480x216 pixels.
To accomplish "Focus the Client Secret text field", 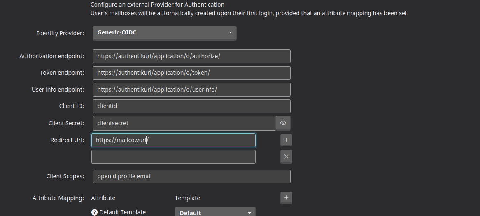I will [x=184, y=123].
